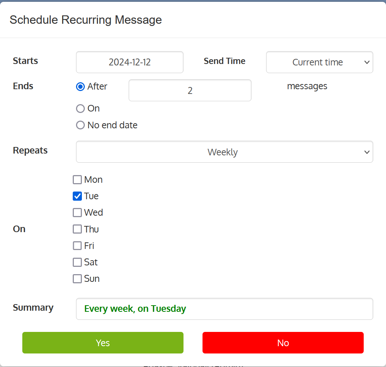
Task: Enable the Wed checkbox
Action: [x=77, y=213]
